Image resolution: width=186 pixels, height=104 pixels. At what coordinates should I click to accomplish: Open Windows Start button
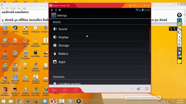point(3,101)
